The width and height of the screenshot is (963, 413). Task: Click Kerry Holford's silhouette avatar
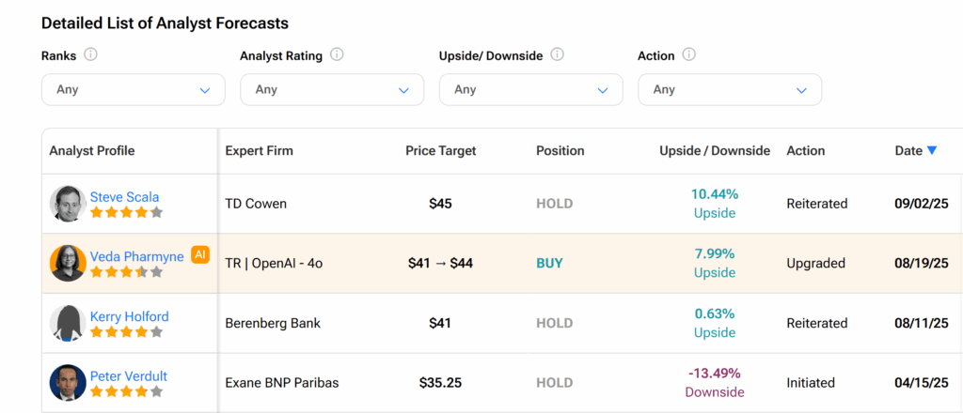68,323
